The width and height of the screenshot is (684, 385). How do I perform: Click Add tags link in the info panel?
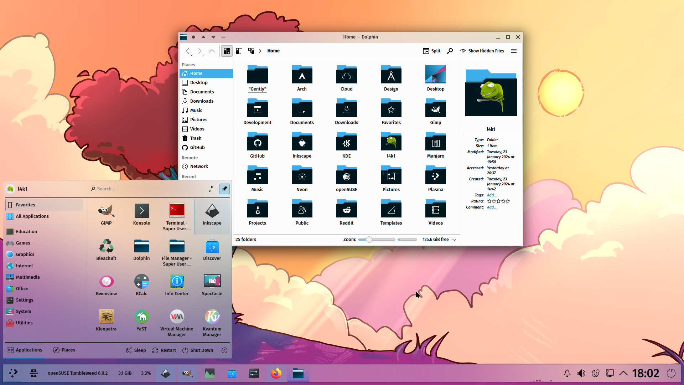pyautogui.click(x=492, y=195)
